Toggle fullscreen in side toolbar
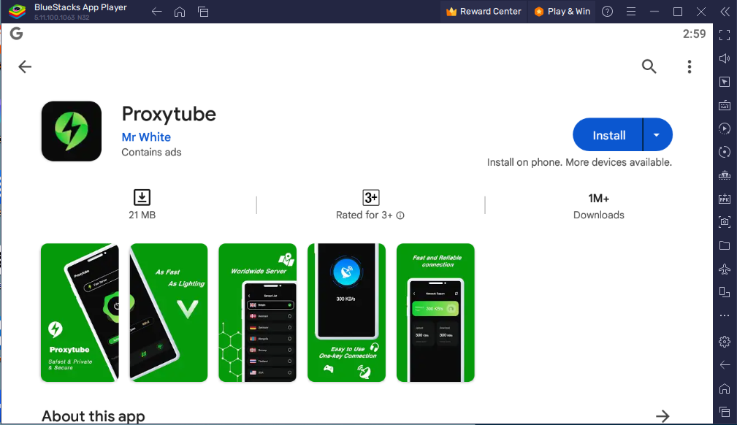The height and width of the screenshot is (425, 737). [x=725, y=35]
